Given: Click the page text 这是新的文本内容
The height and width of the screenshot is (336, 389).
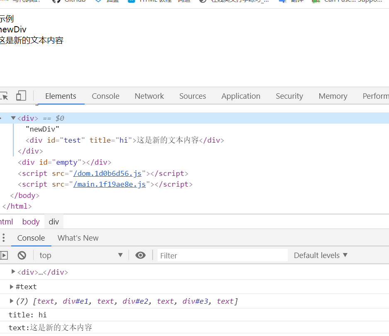Looking at the screenshot, I should [32, 40].
